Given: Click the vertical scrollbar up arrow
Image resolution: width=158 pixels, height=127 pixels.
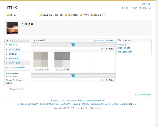Looking at the screenshot, I should pyautogui.click(x=157, y=2).
